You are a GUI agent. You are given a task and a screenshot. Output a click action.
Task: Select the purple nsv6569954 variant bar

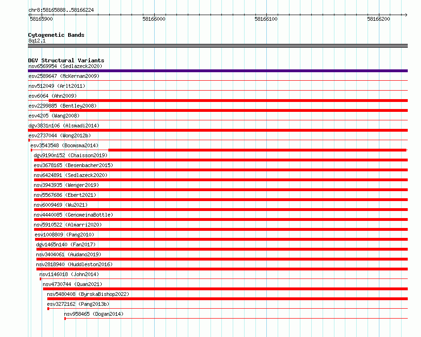click(218, 71)
